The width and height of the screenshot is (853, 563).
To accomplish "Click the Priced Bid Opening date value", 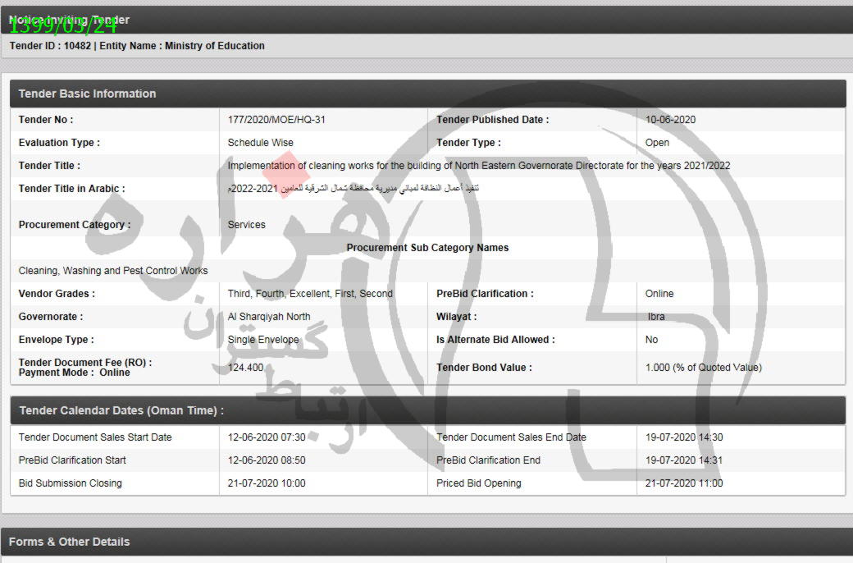I will point(684,483).
